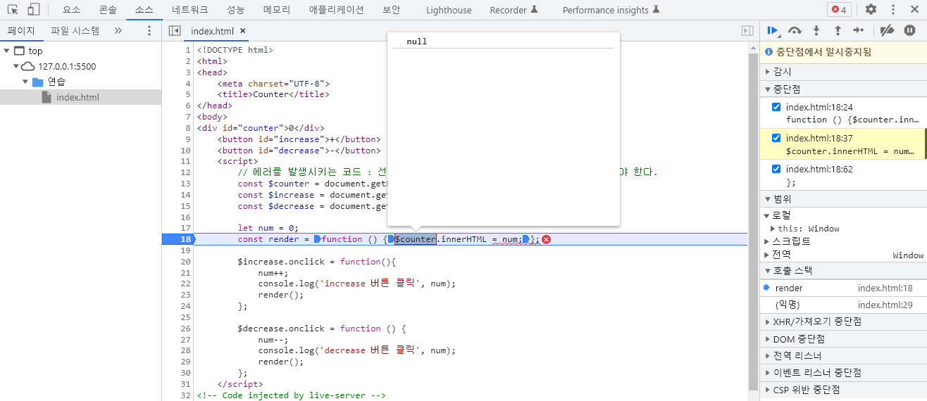Expand the this: Window entry
This screenshot has height=401, width=927.
(773, 229)
